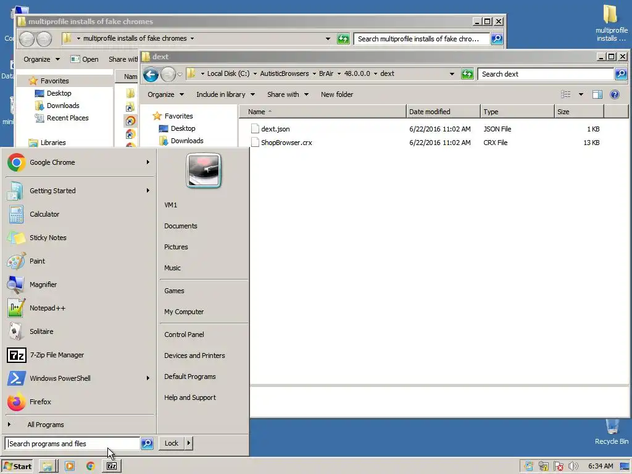Select the ShopBrowser.crx file
This screenshot has width=632, height=474.
tap(286, 143)
